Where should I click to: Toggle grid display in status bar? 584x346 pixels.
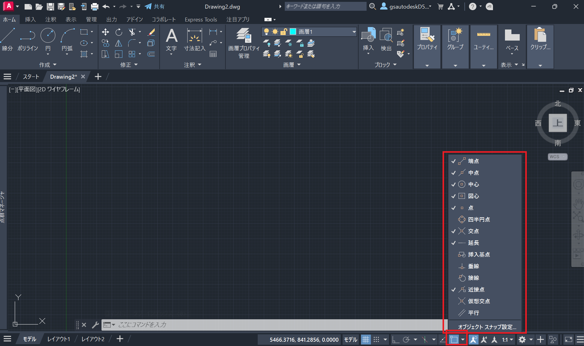click(366, 339)
